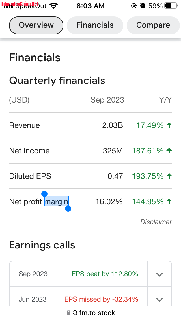The width and height of the screenshot is (181, 321).
Task: Tap the up arrow next to Diluted EPS
Action: coord(169,176)
